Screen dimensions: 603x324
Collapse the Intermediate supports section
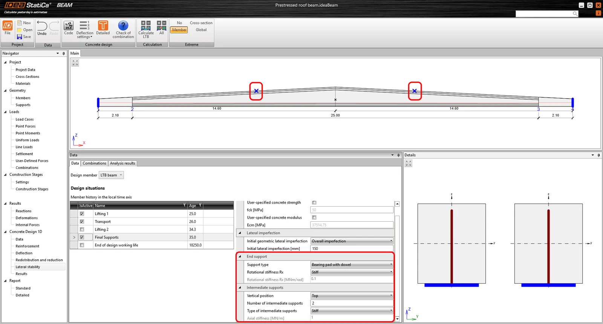coord(240,287)
